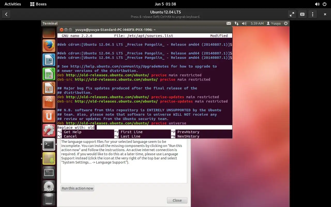Screen dimensions: 331x207
Task: Click the ^G Get Help shortcut
Action: click(70, 132)
